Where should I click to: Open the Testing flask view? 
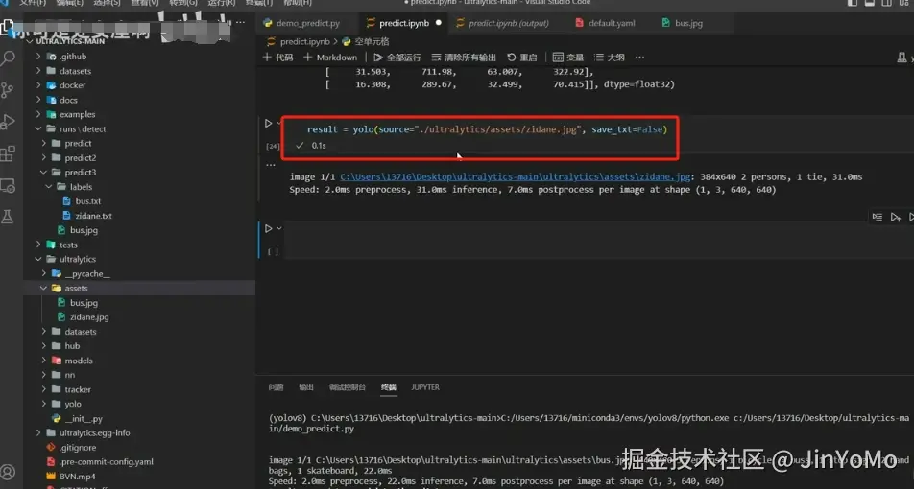8,217
